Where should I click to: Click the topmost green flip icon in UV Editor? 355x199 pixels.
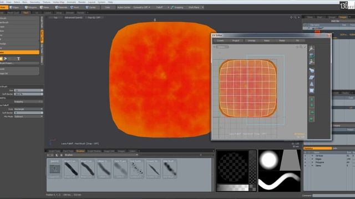[x=312, y=99]
